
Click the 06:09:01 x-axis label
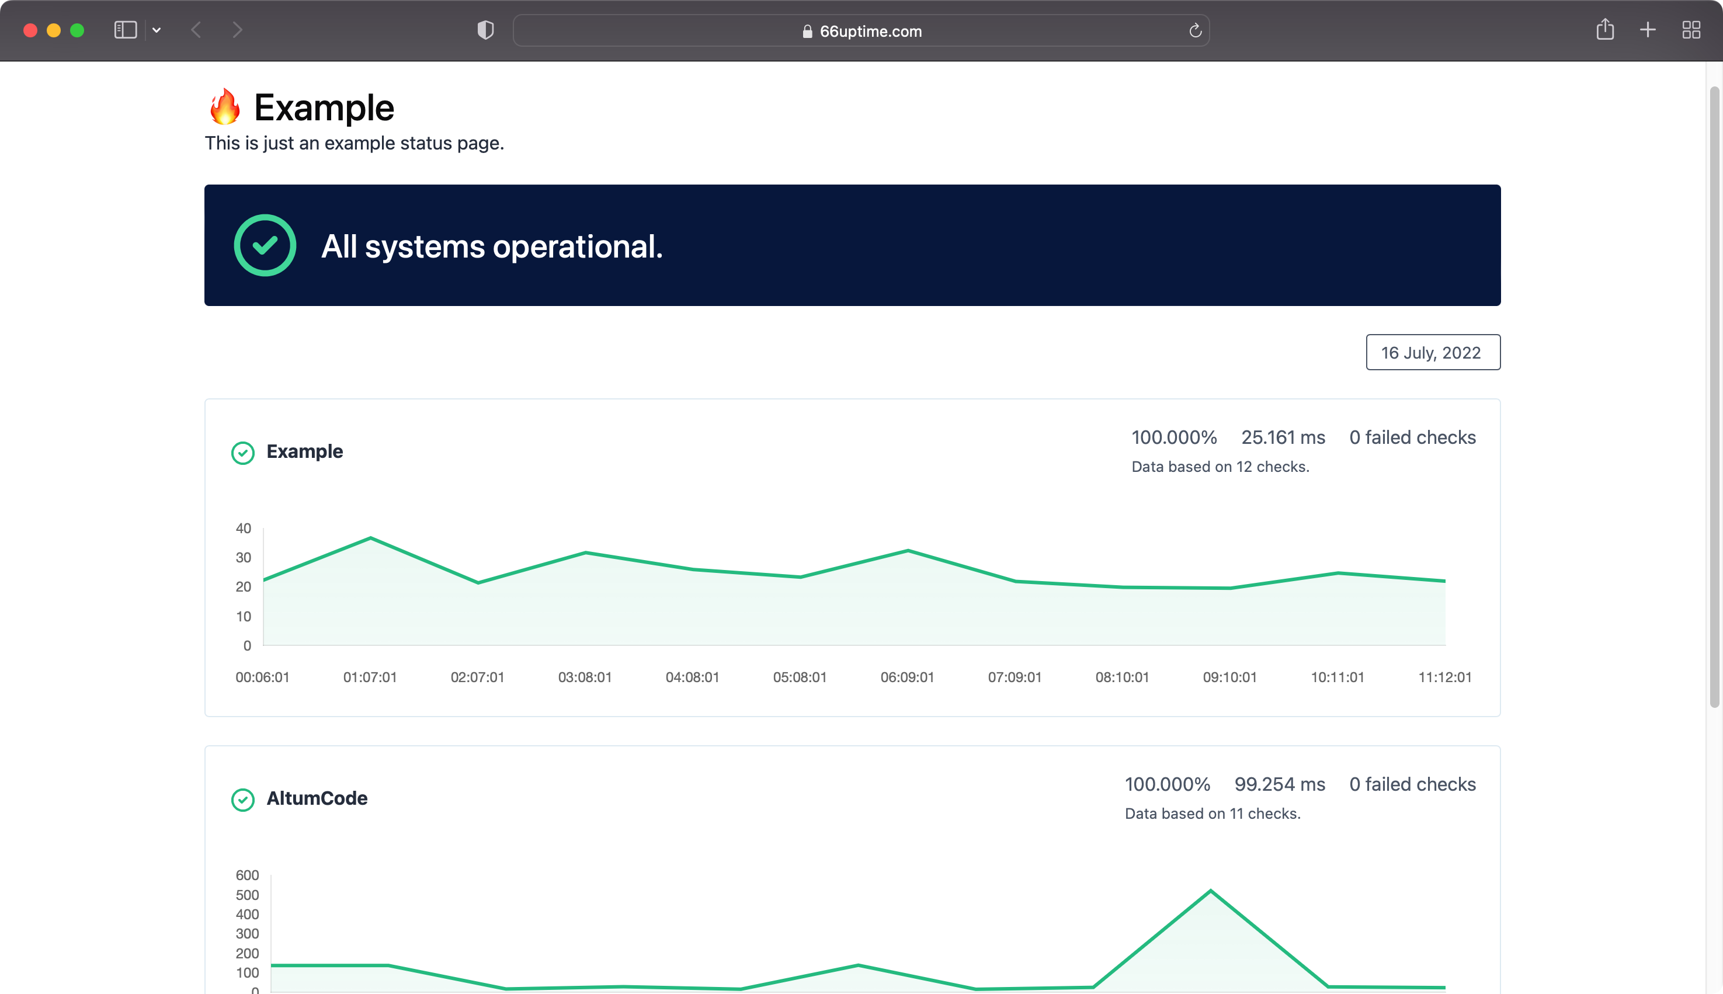point(907,677)
